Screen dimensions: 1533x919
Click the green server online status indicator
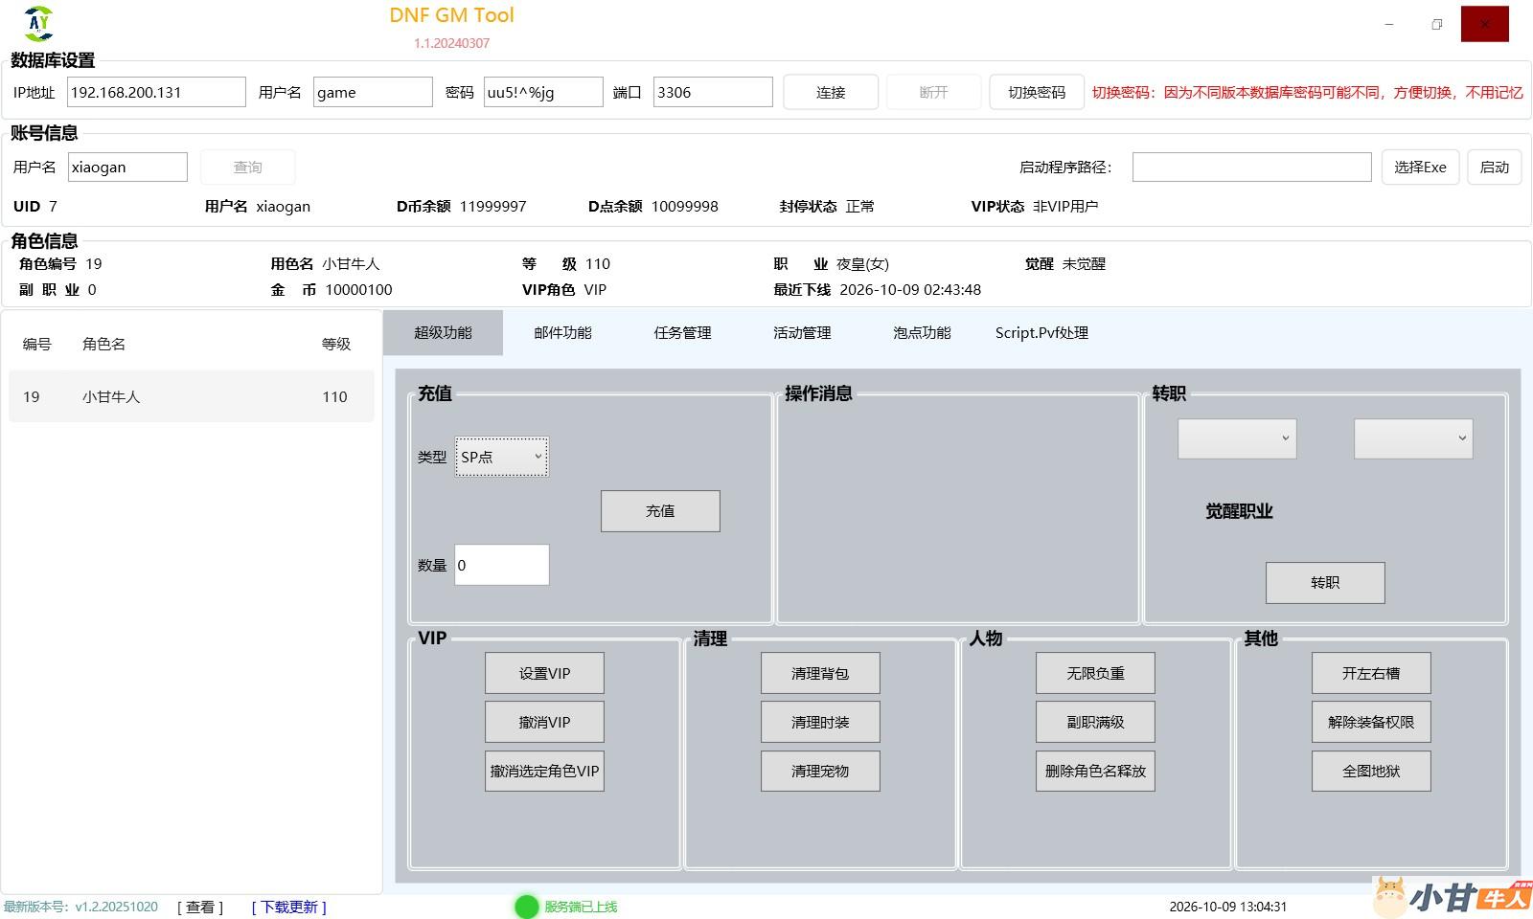(x=527, y=907)
